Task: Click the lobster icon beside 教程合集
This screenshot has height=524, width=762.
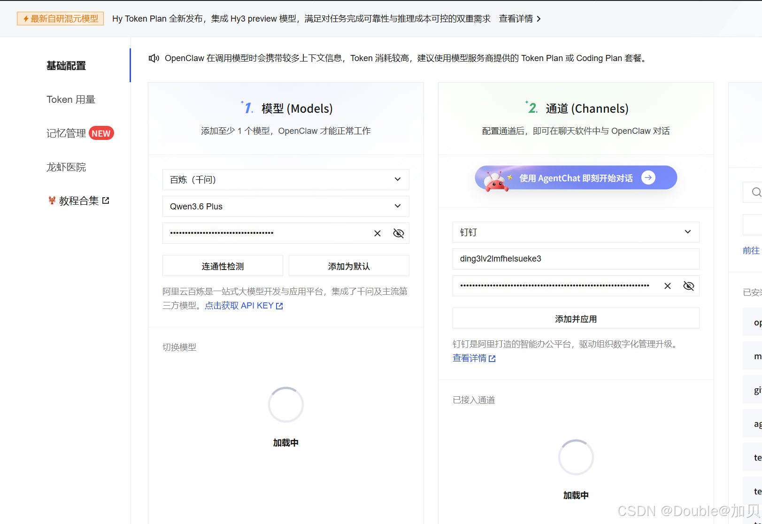Action: [52, 200]
